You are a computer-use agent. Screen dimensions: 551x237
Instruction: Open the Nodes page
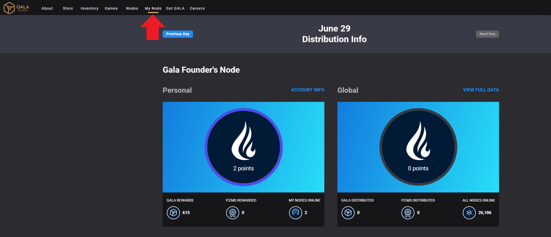pos(132,8)
